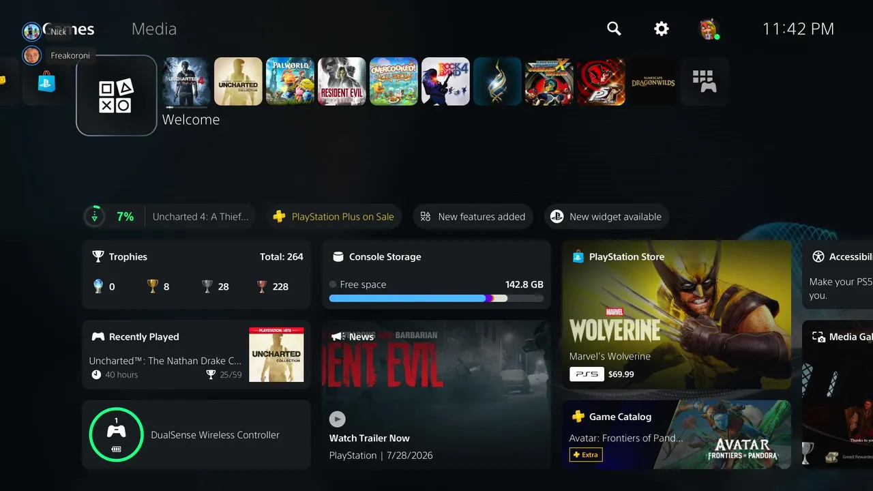
Task: Open the Trophies widget card
Action: tap(196, 274)
